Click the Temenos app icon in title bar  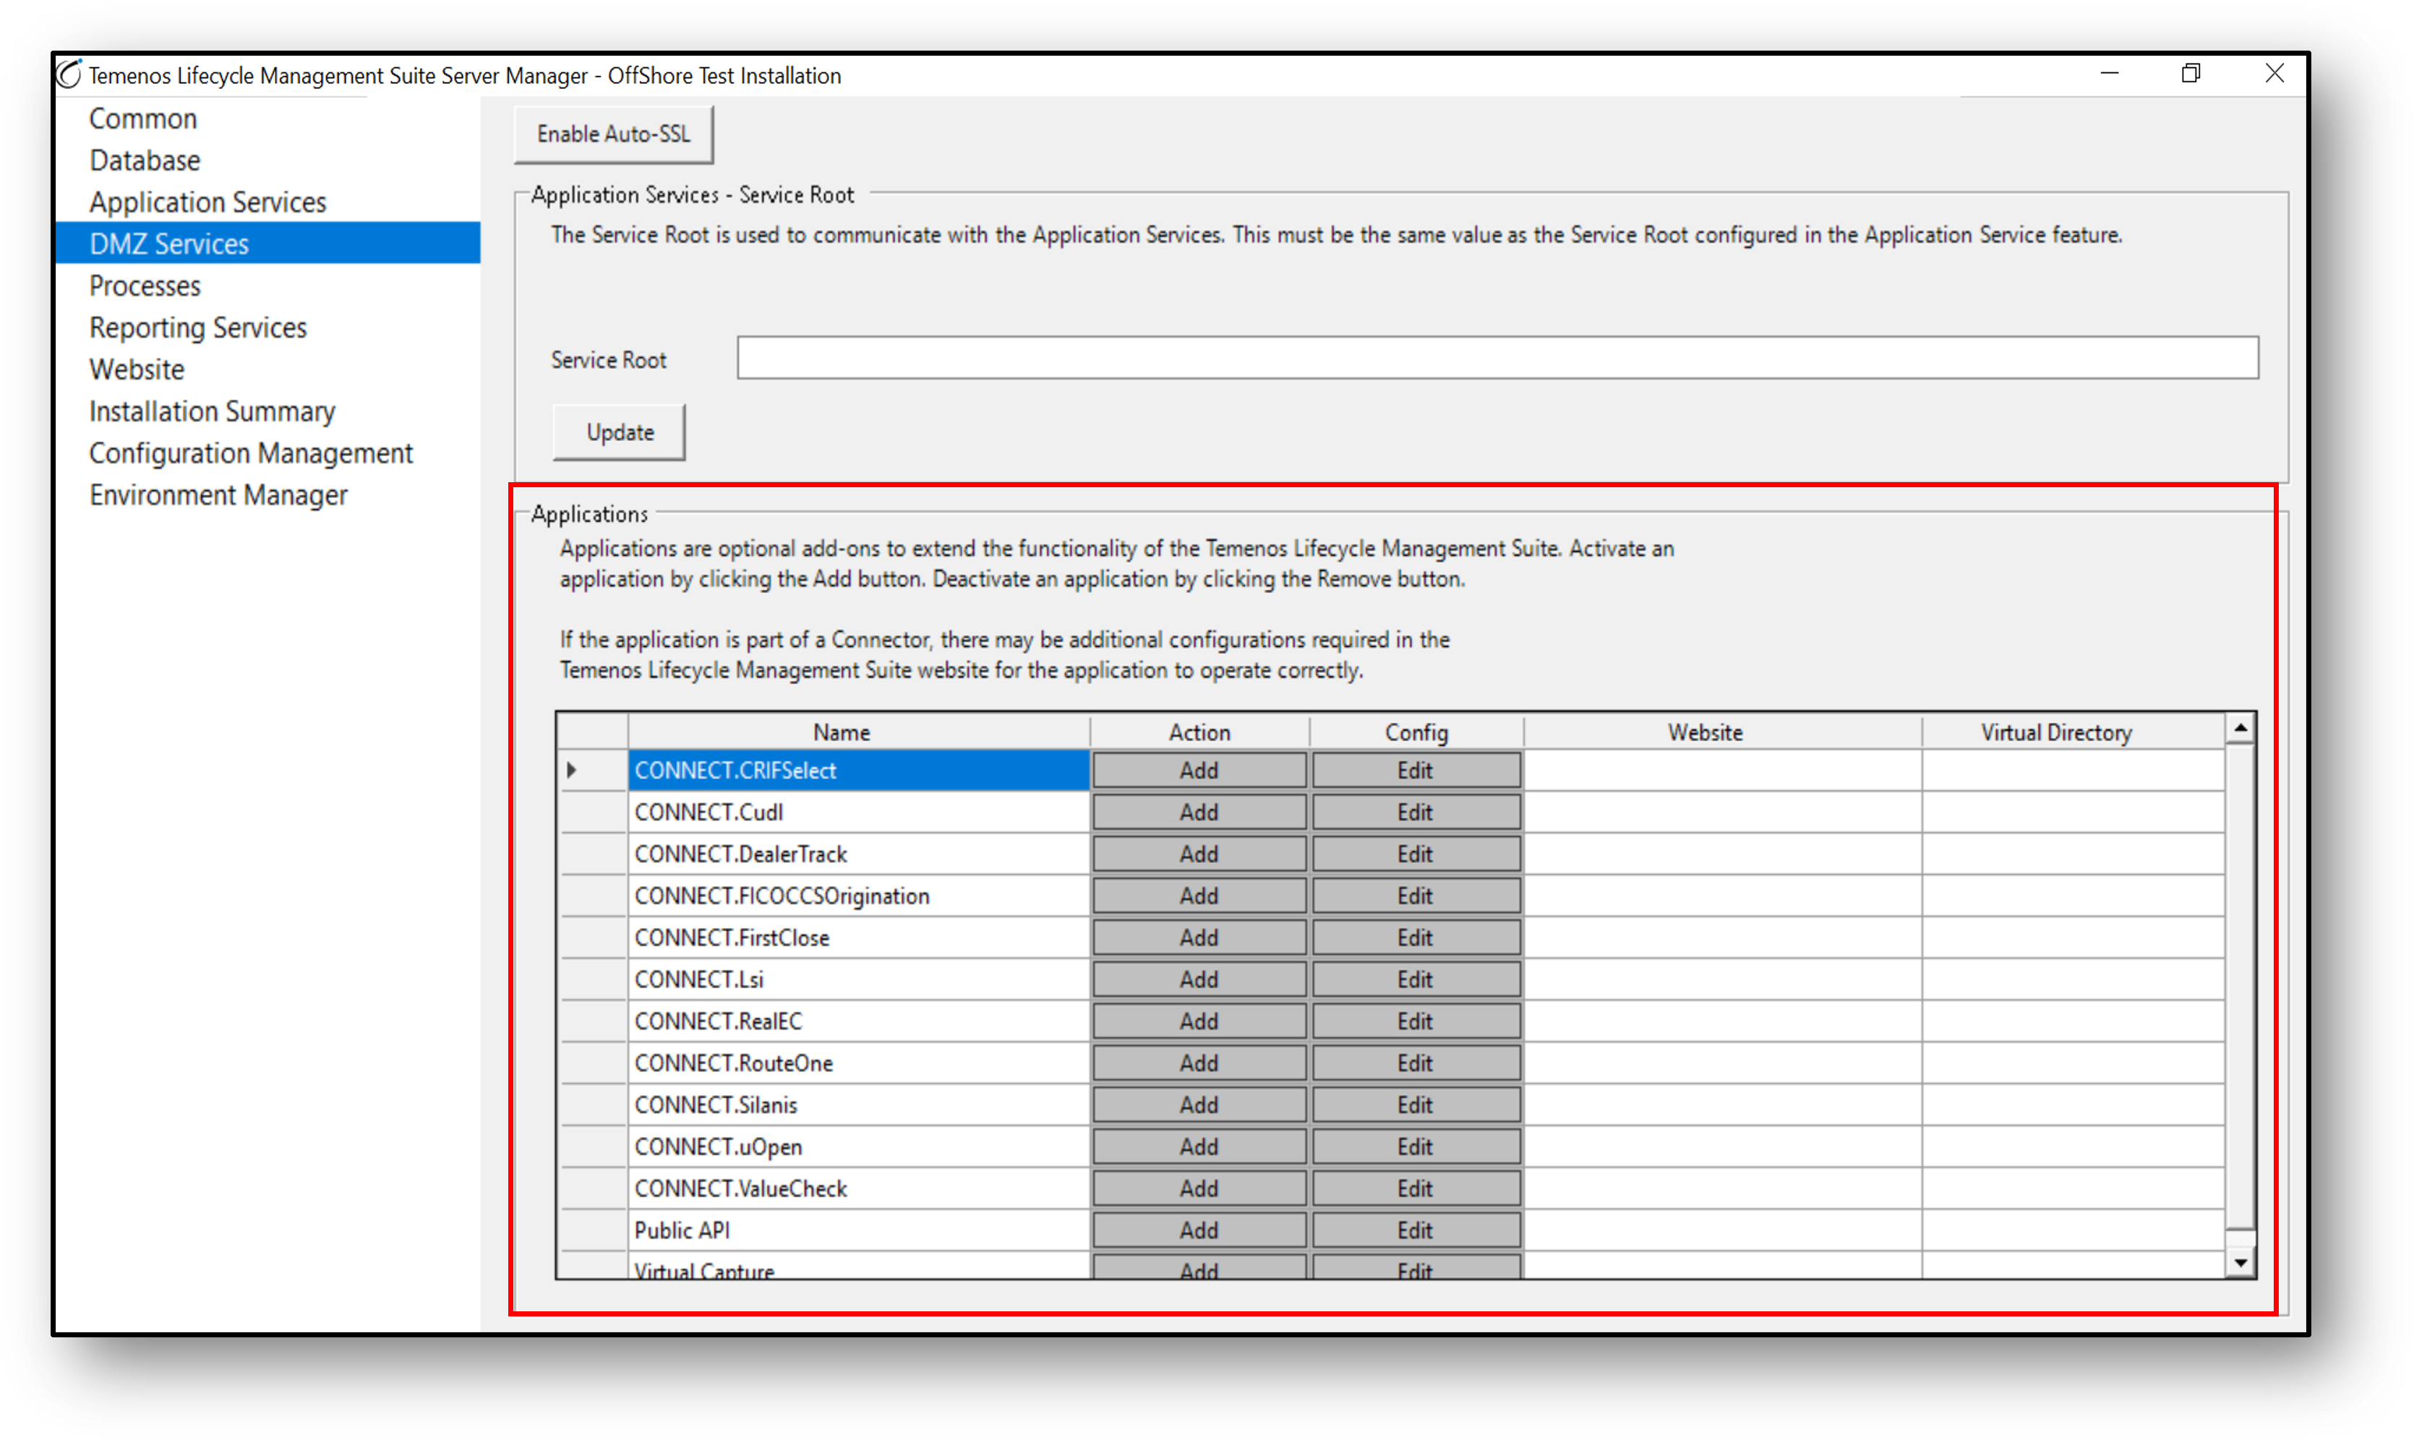coord(69,74)
